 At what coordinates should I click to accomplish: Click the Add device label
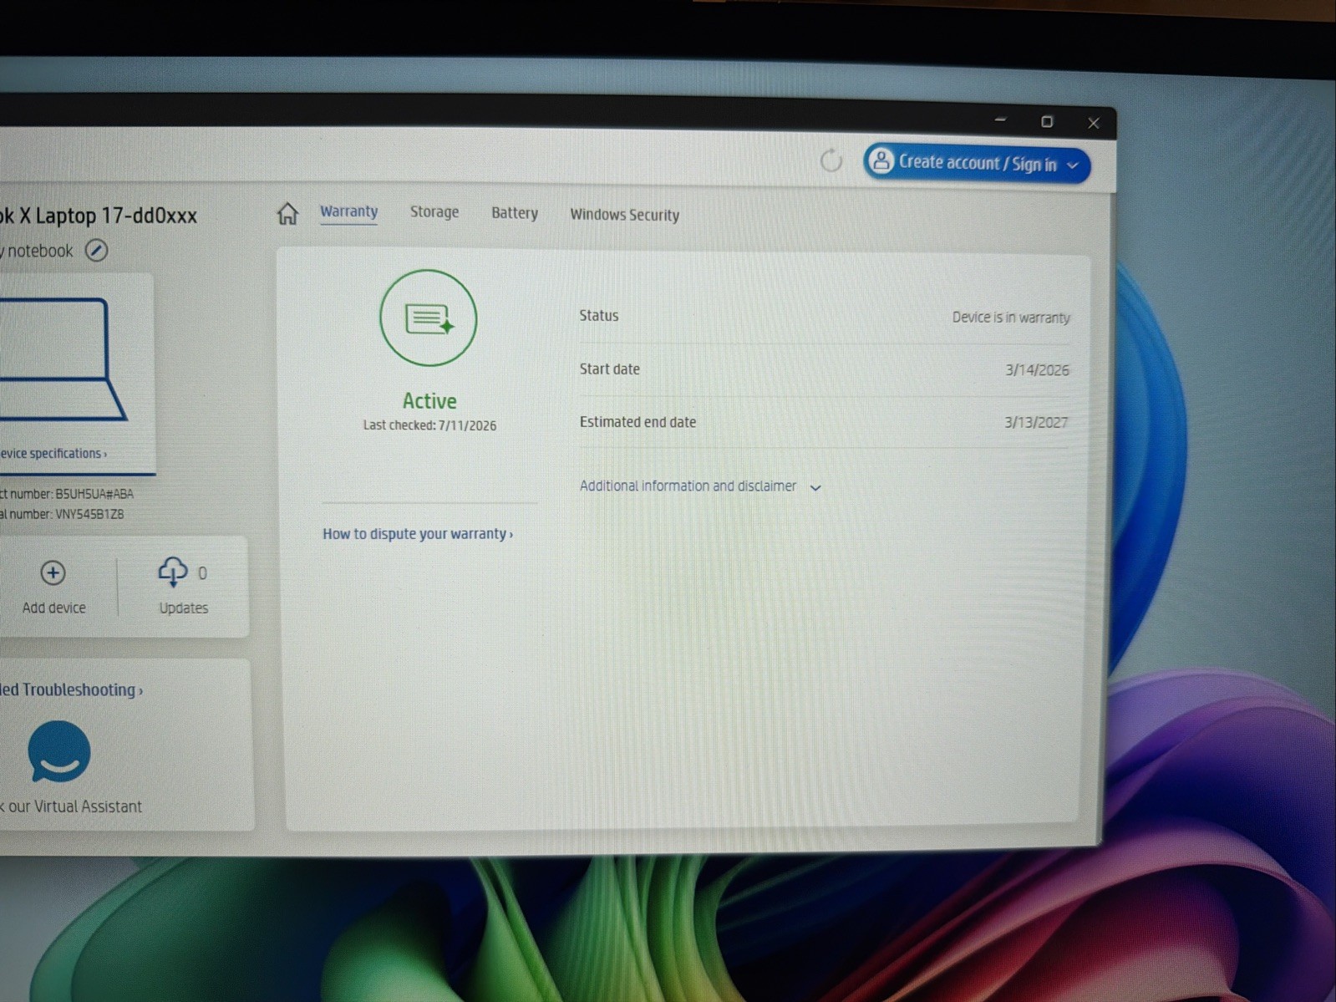53,608
